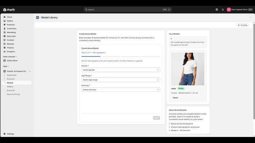Screen dimensions: 255x143
Task: Click the step progress bar
Action: coord(121,57)
